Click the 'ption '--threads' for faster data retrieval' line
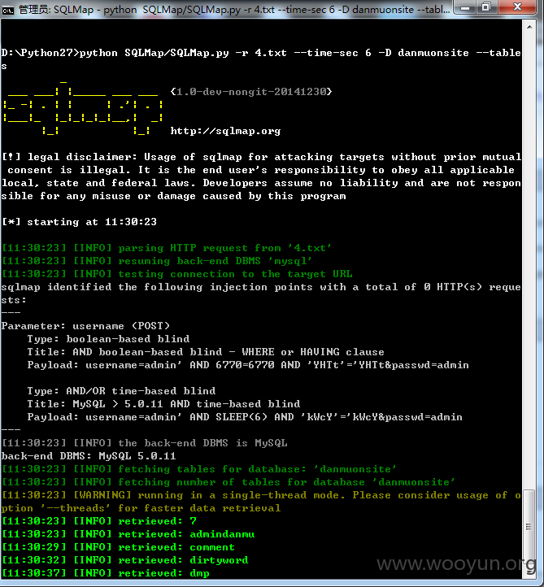The height and width of the screenshot is (587, 544). point(141,508)
